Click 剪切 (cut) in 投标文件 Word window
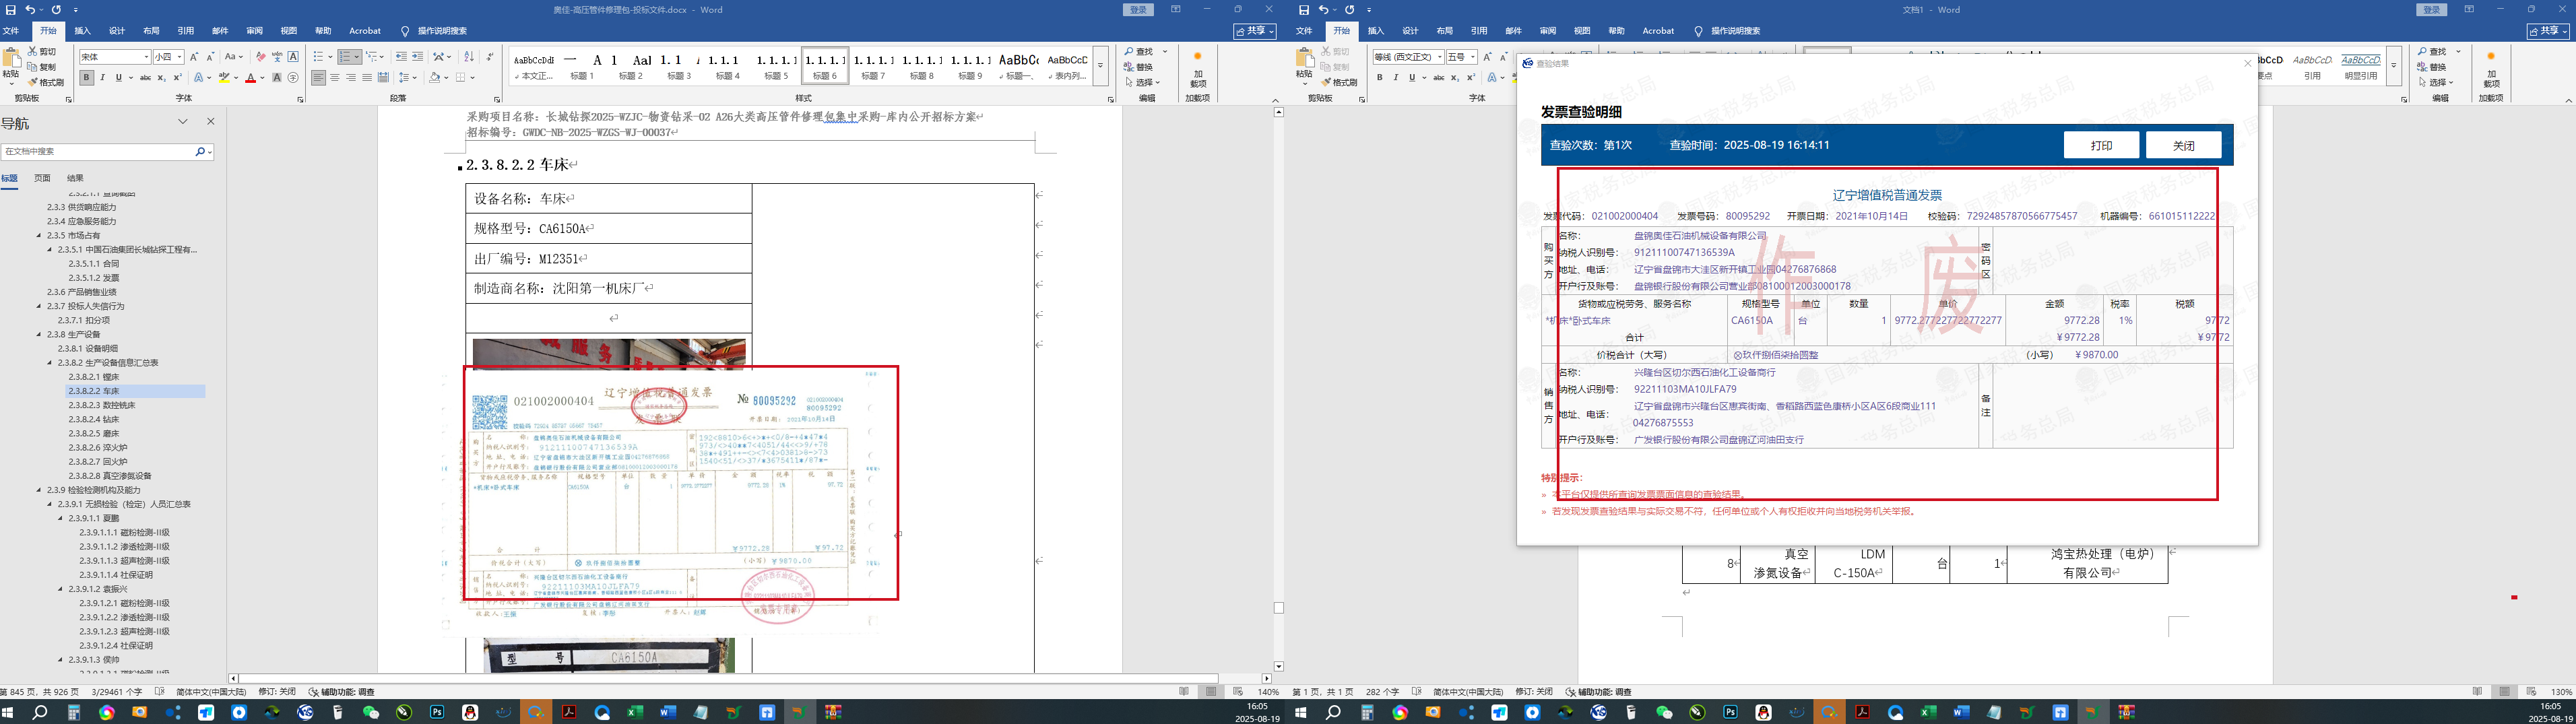 [42, 51]
